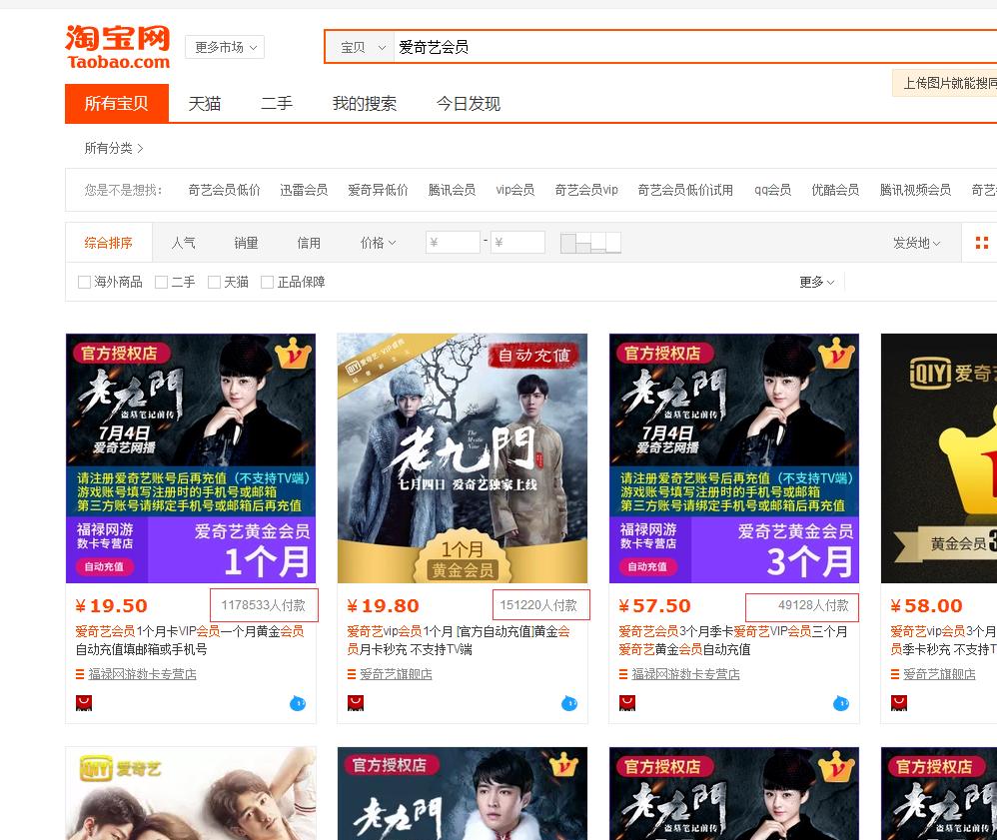Click the 1178533人付款 sales count
The width and height of the screenshot is (997, 840).
pos(264,605)
